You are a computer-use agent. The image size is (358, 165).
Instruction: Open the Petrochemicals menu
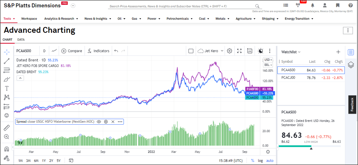click(179, 19)
